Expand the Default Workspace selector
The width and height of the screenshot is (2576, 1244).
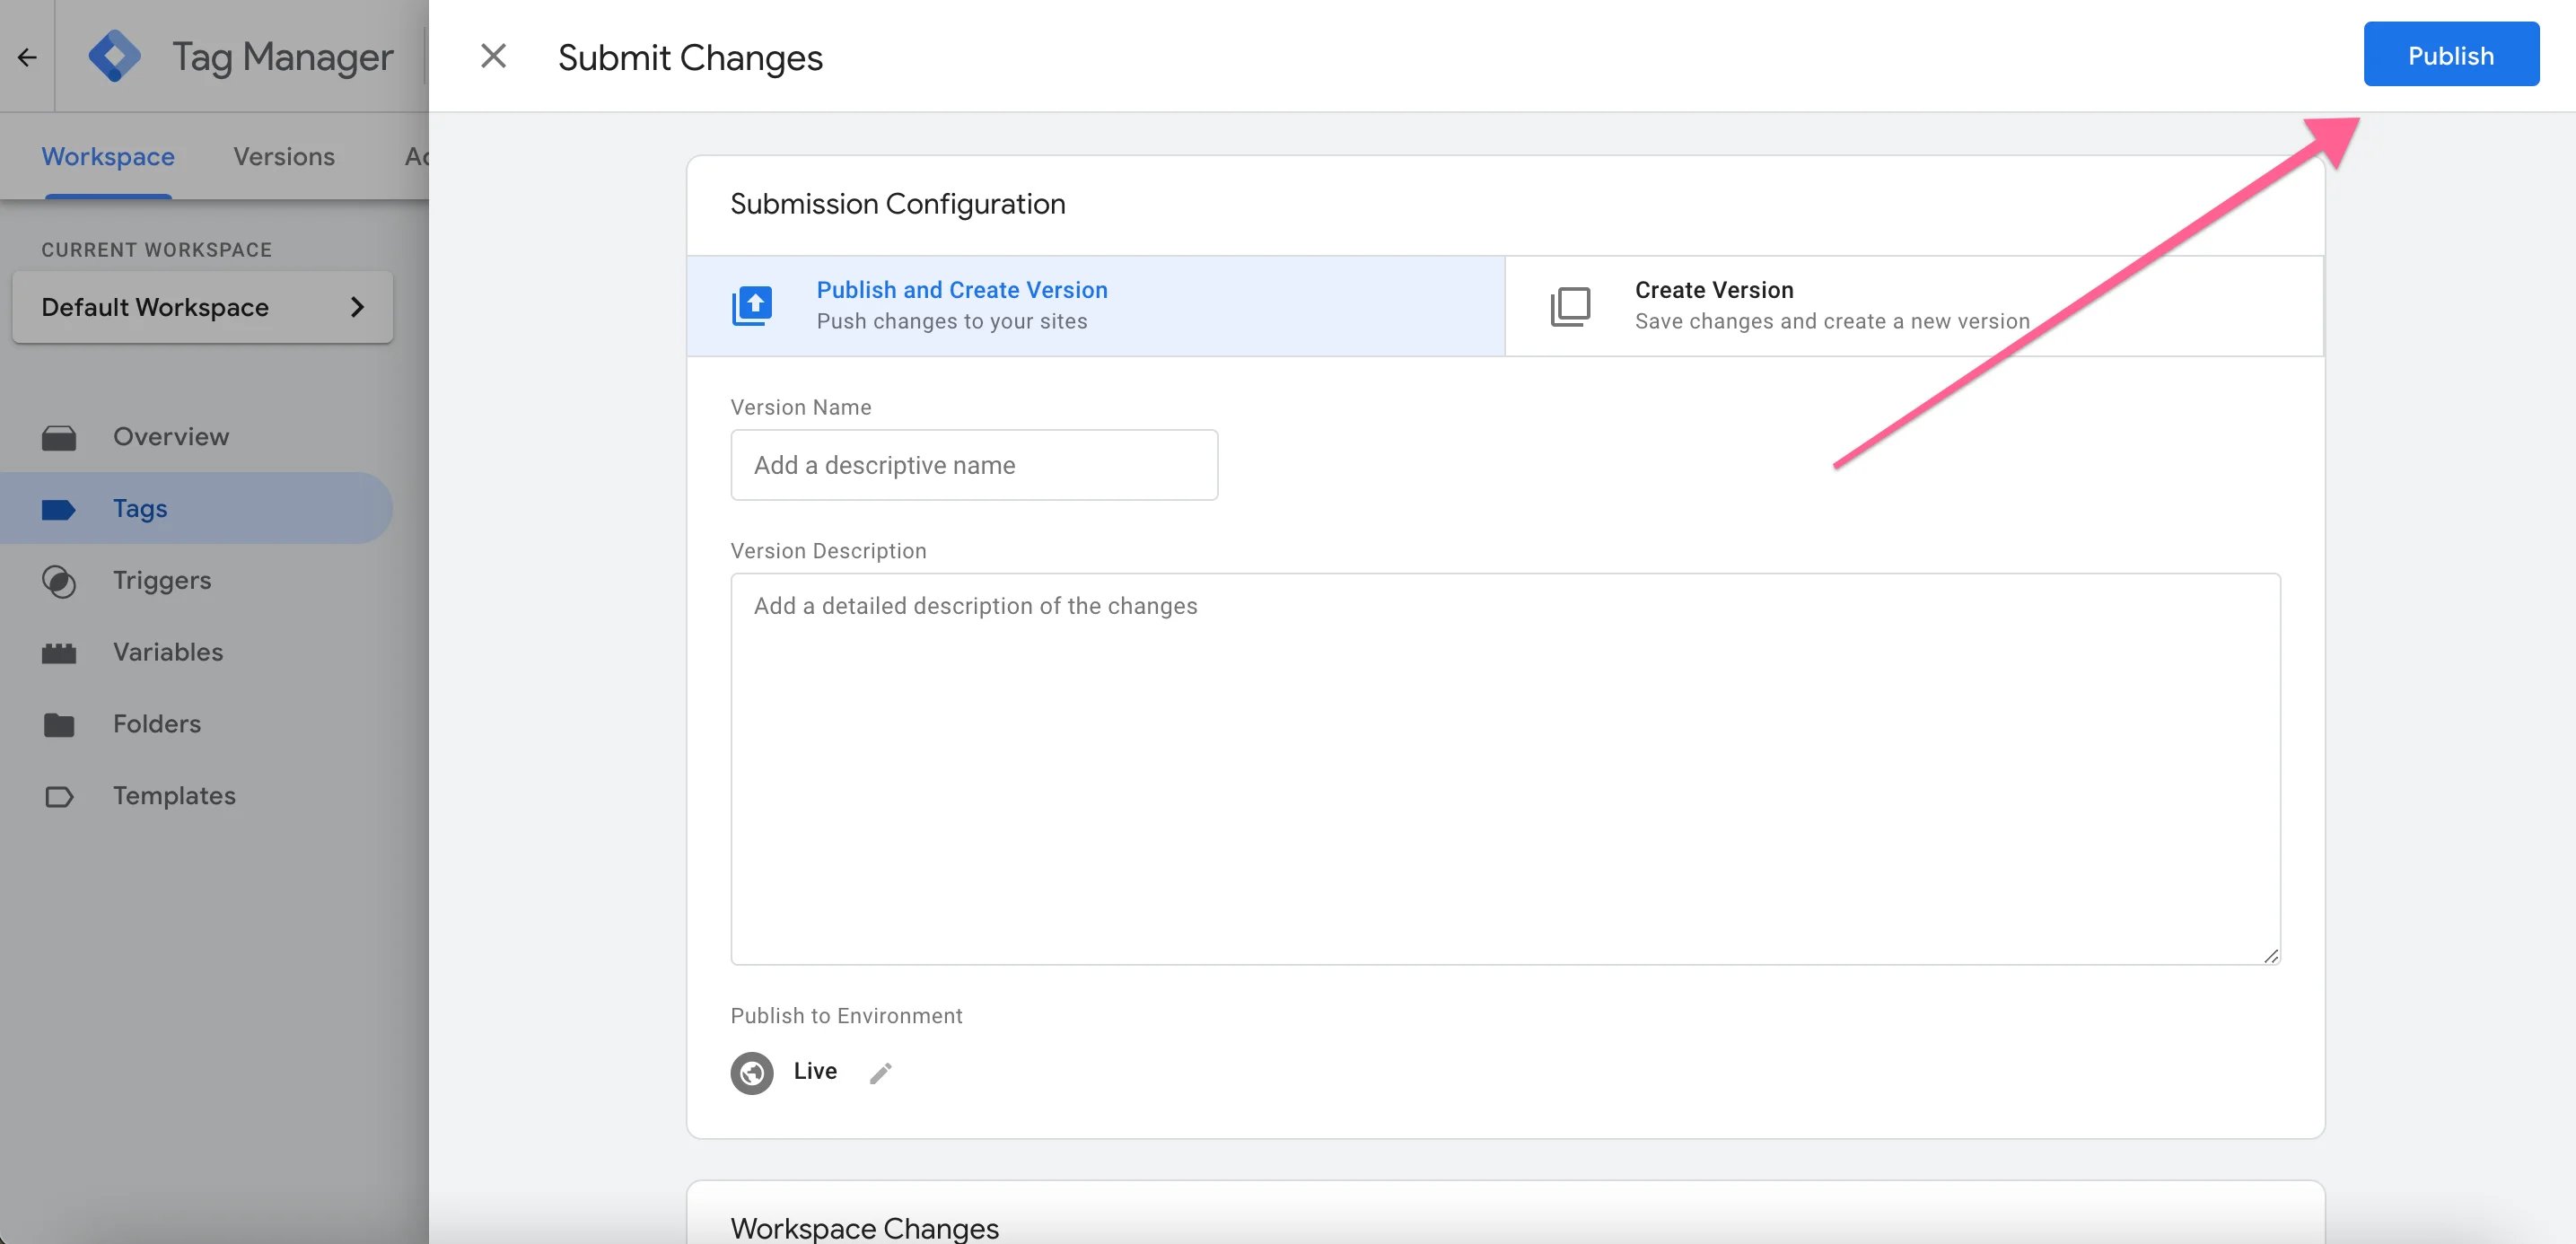pyautogui.click(x=202, y=307)
